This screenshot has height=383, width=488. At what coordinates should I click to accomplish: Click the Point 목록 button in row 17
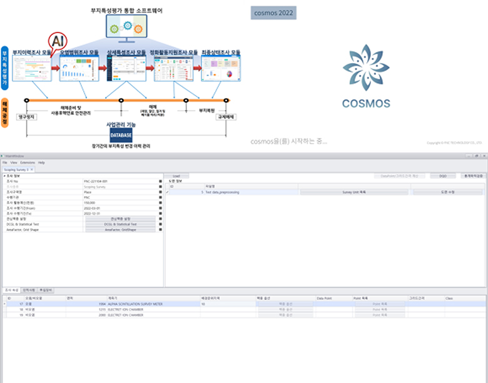[380, 304]
